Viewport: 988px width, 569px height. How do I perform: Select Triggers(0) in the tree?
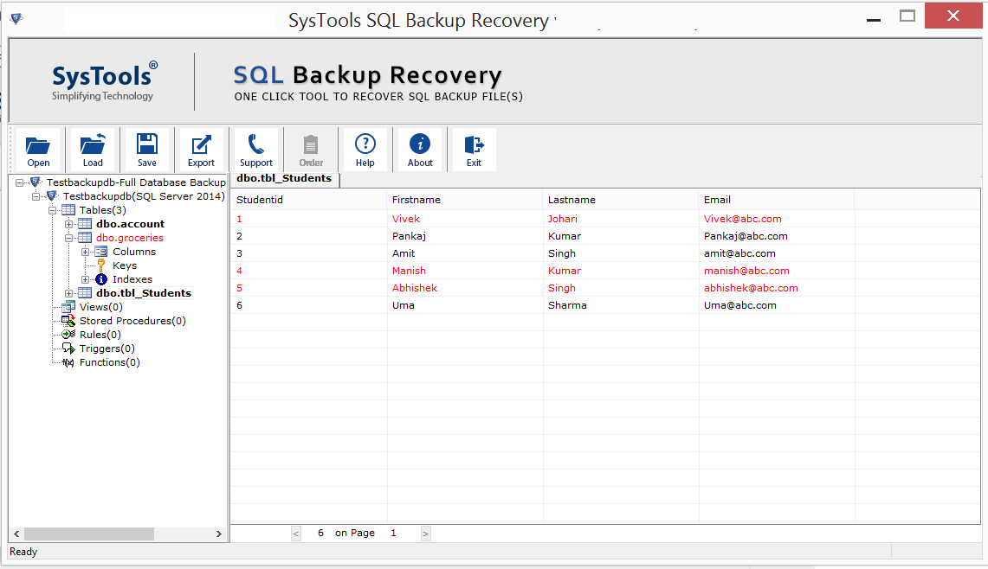coord(107,348)
